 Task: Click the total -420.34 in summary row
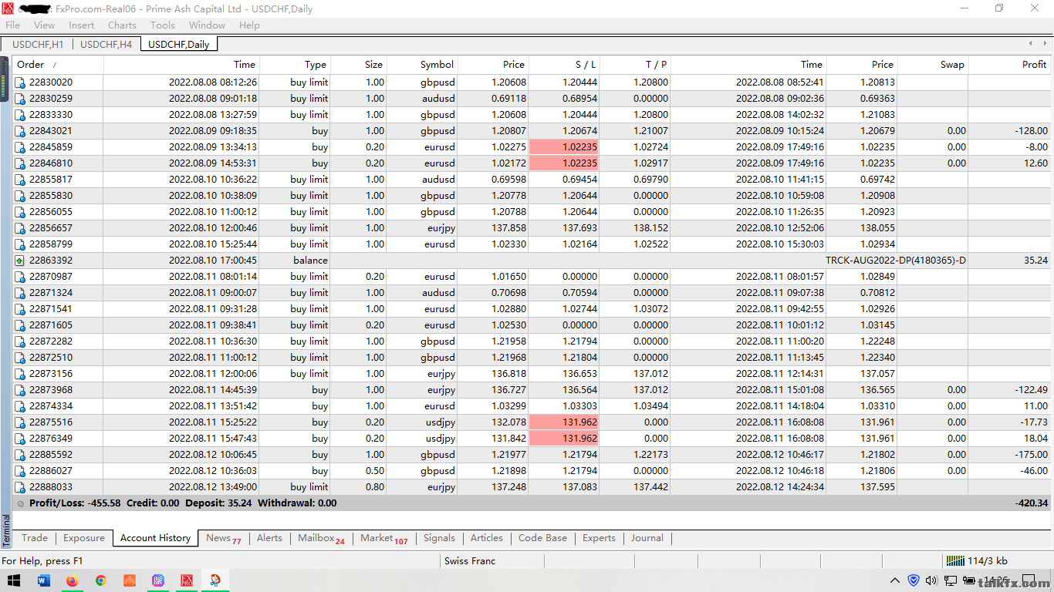point(1031,503)
